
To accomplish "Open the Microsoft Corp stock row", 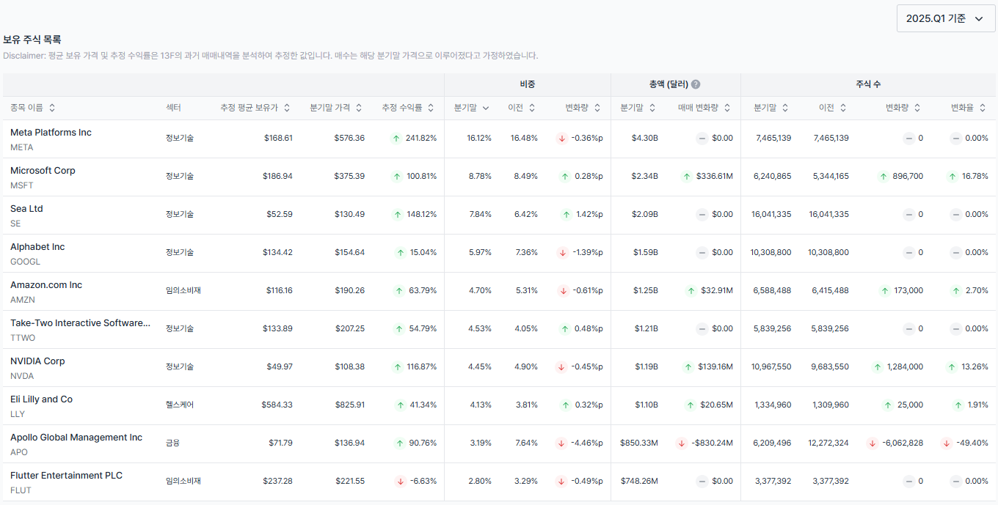I will pyautogui.click(x=499, y=177).
